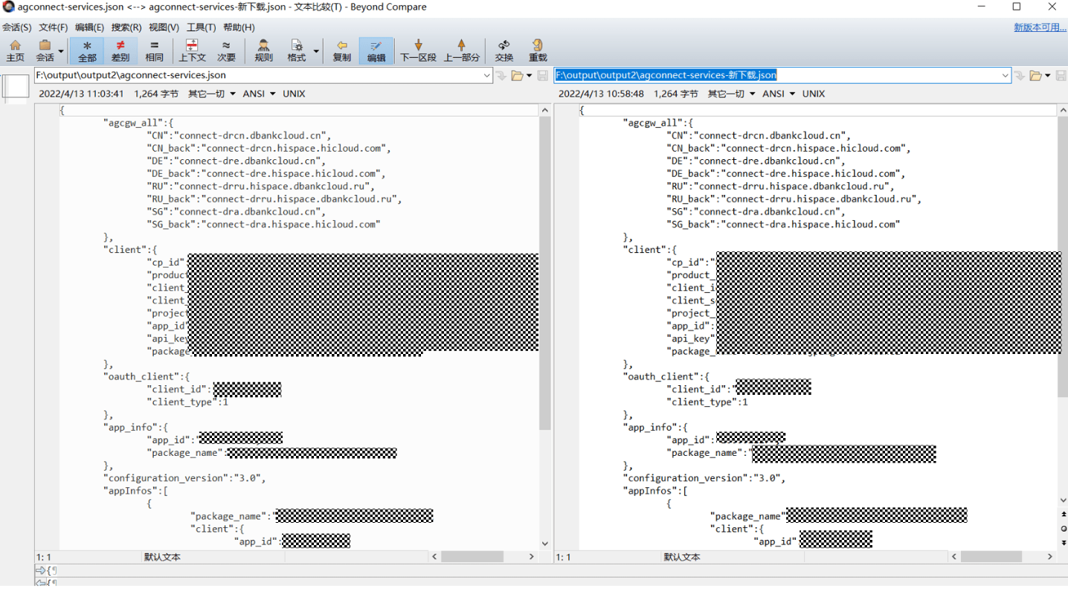Image resolution: width=1068 pixels, height=589 pixels.
Task: Toggle the 差别 differences filter
Action: (x=120, y=51)
